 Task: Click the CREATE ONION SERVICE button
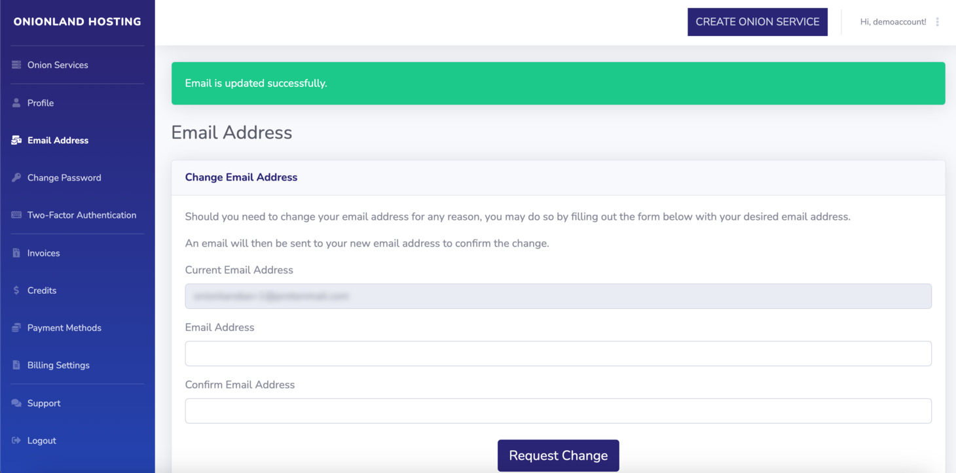point(757,22)
